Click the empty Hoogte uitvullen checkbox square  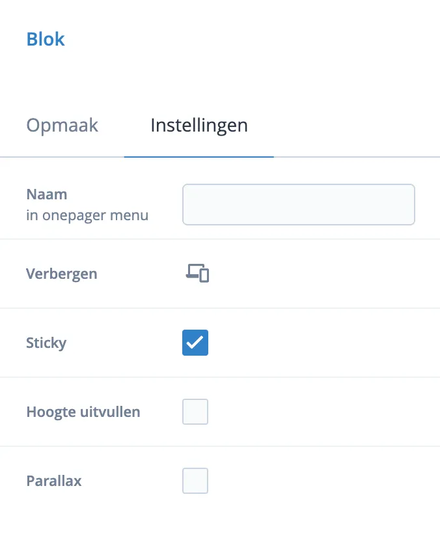point(195,412)
